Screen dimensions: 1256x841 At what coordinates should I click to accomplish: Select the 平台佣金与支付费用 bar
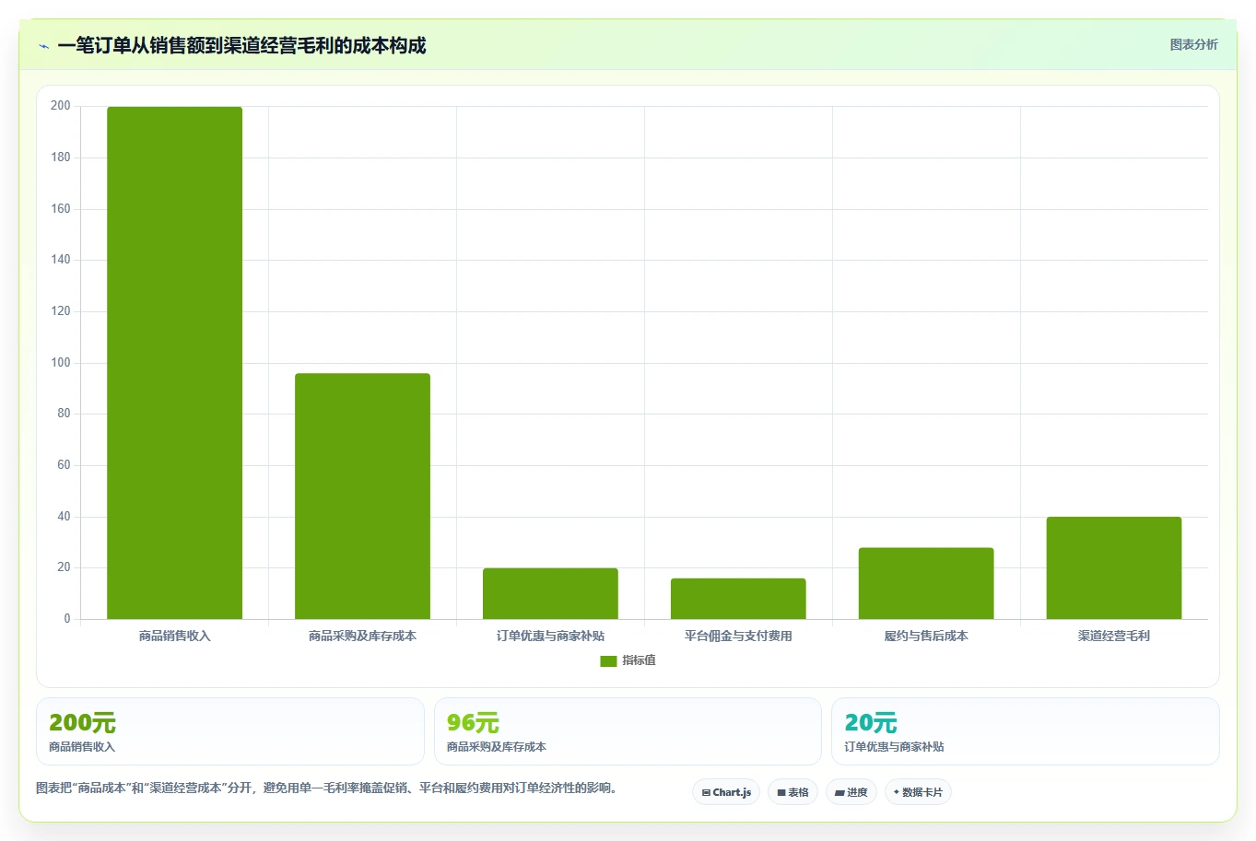pos(738,599)
